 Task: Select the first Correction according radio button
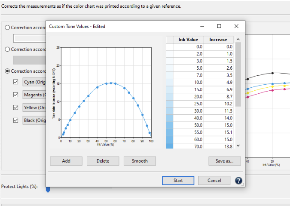click(7, 28)
